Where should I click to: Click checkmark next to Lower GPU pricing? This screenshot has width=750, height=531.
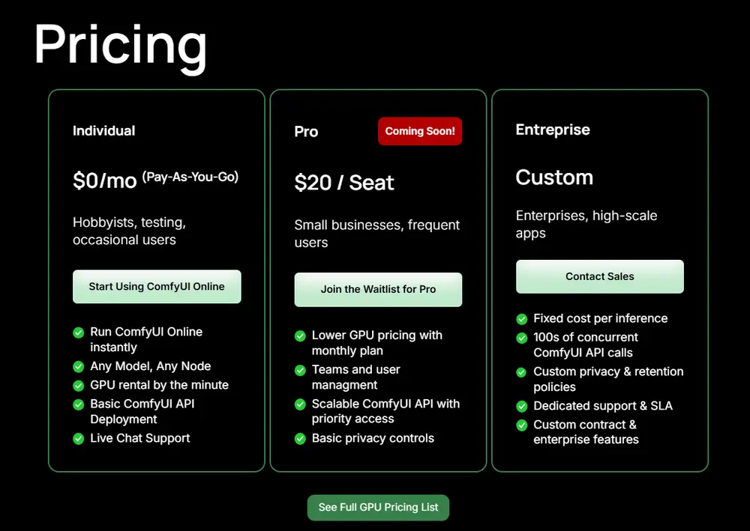click(300, 336)
